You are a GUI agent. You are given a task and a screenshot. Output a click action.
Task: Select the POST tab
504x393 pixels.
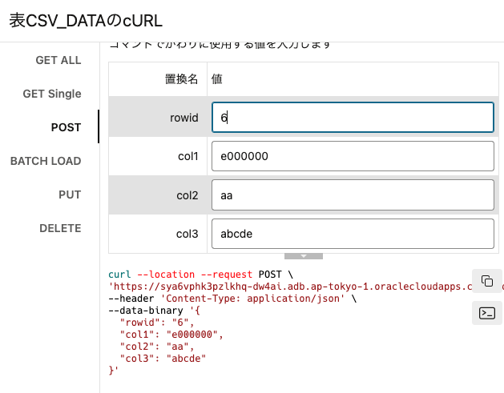click(66, 127)
